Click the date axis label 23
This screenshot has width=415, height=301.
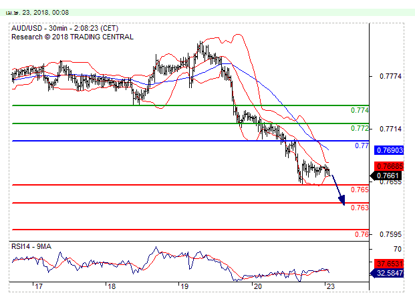[331, 286]
